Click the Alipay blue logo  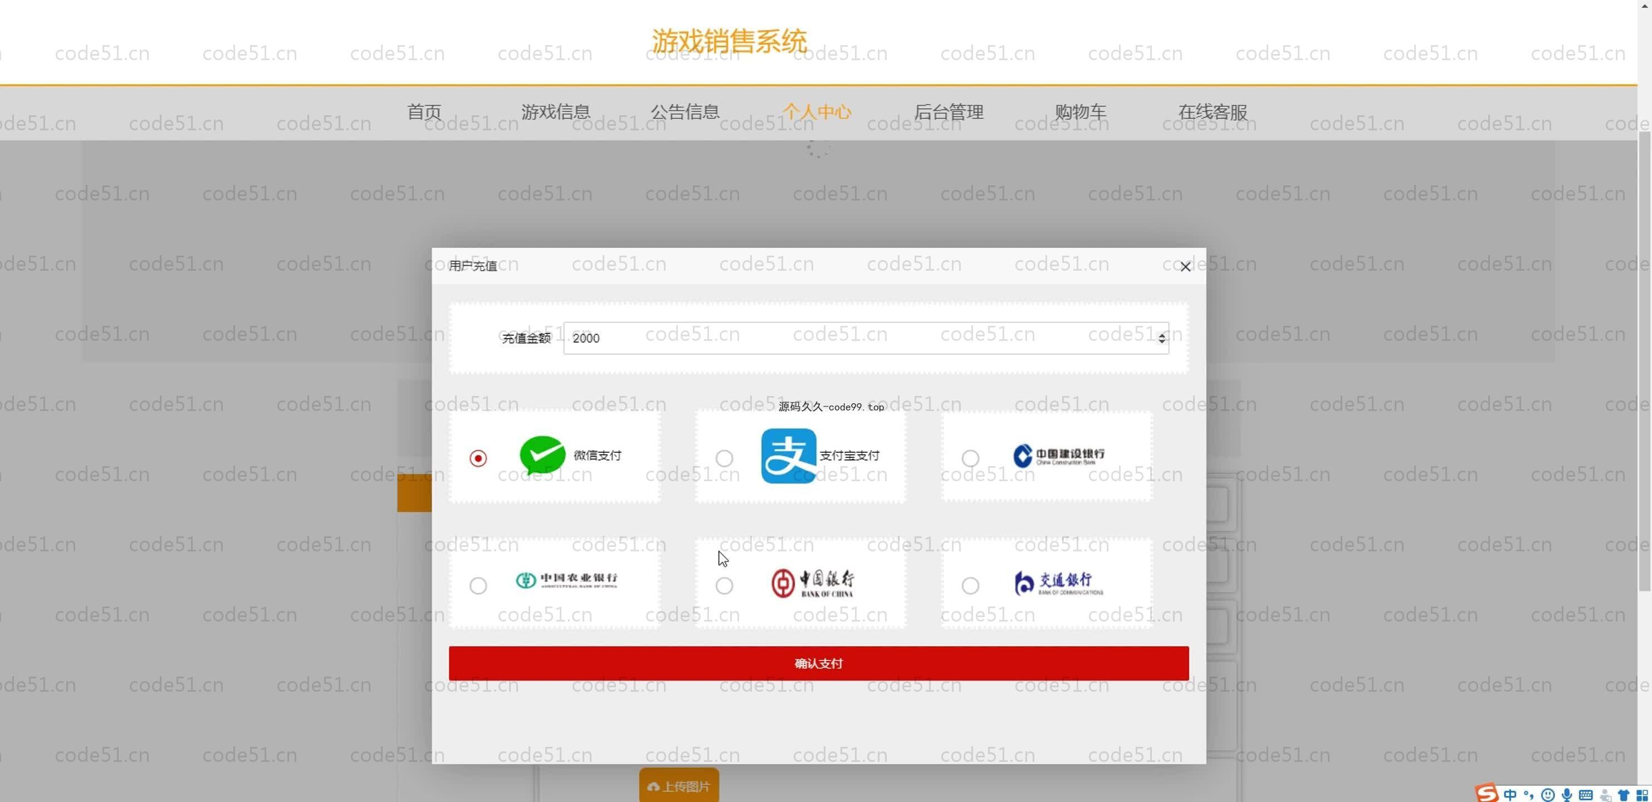[788, 456]
